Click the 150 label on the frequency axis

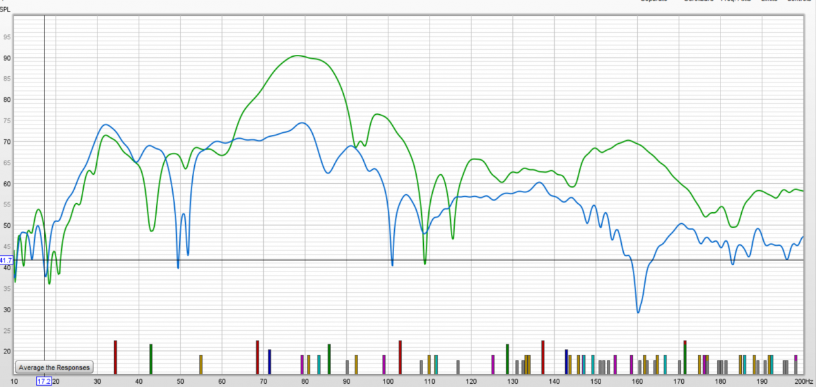(595, 382)
